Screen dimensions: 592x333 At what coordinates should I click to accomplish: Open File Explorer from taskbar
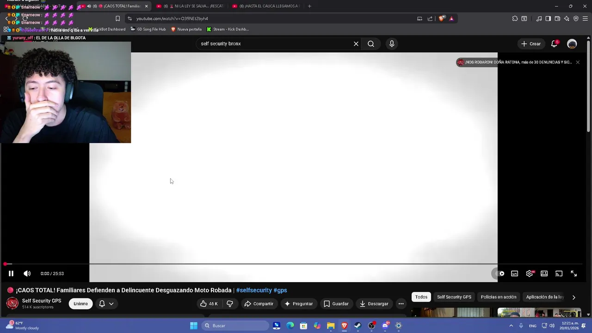tap(331, 326)
